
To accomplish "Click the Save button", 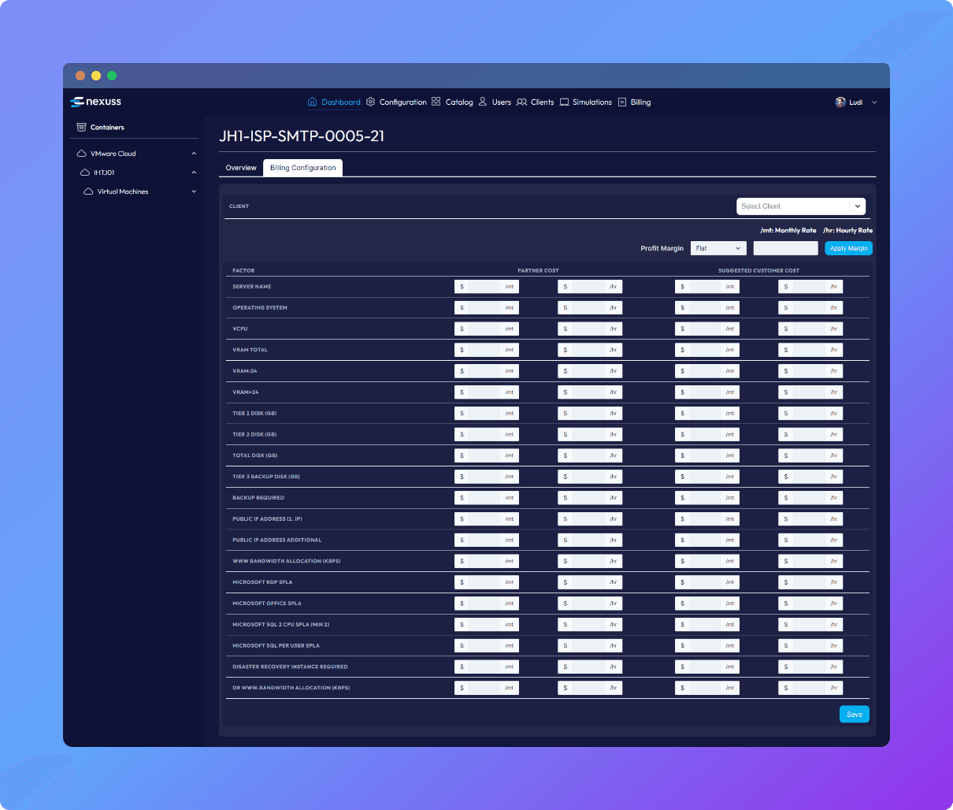I will click(854, 715).
